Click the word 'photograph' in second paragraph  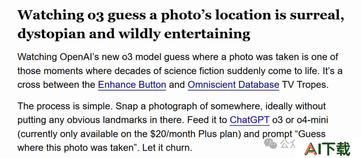178,107
